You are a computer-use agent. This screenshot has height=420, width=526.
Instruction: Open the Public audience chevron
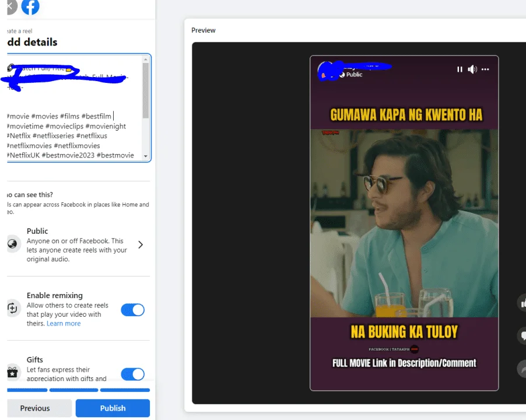141,245
